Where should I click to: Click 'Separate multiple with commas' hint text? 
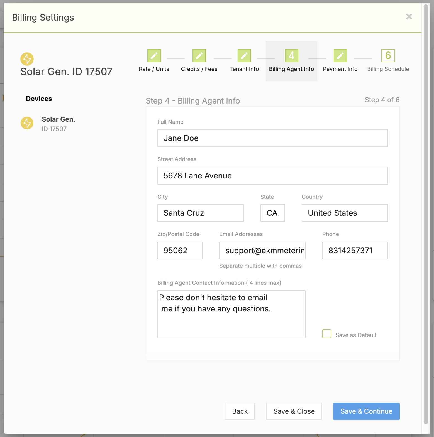pos(260,266)
